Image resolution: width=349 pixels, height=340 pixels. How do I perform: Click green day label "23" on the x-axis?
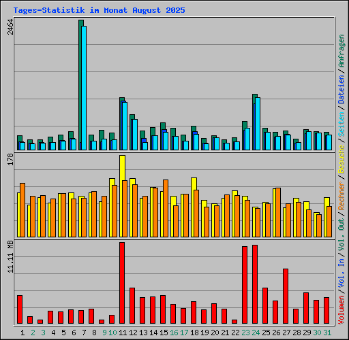245,333
